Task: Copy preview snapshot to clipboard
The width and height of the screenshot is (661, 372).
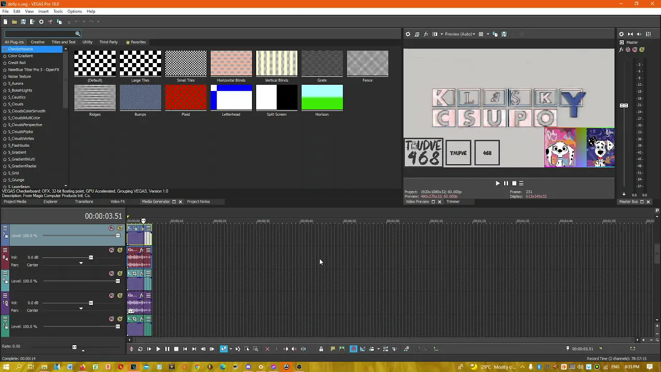Action: [x=495, y=34]
